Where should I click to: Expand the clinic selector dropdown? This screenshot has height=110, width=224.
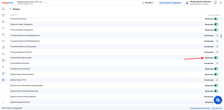pos(46,3)
